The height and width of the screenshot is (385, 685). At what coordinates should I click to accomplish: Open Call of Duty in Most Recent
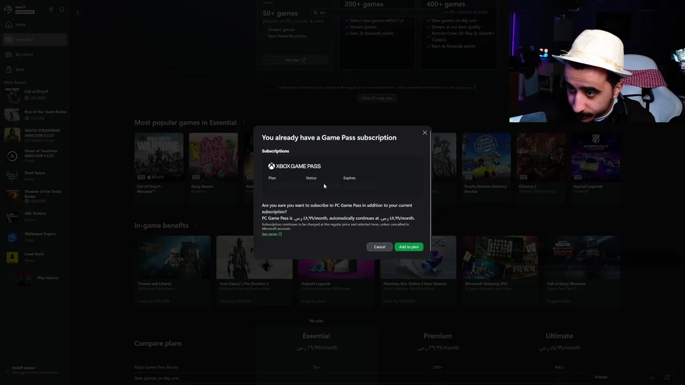36,95
